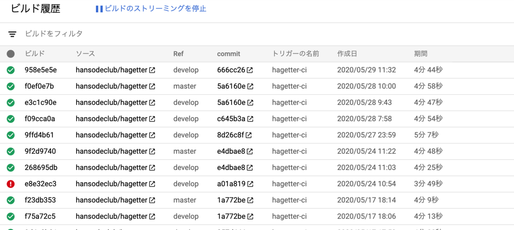Click master ref in row f0ef0e7b
The height and width of the screenshot is (230, 514).
[x=185, y=86]
